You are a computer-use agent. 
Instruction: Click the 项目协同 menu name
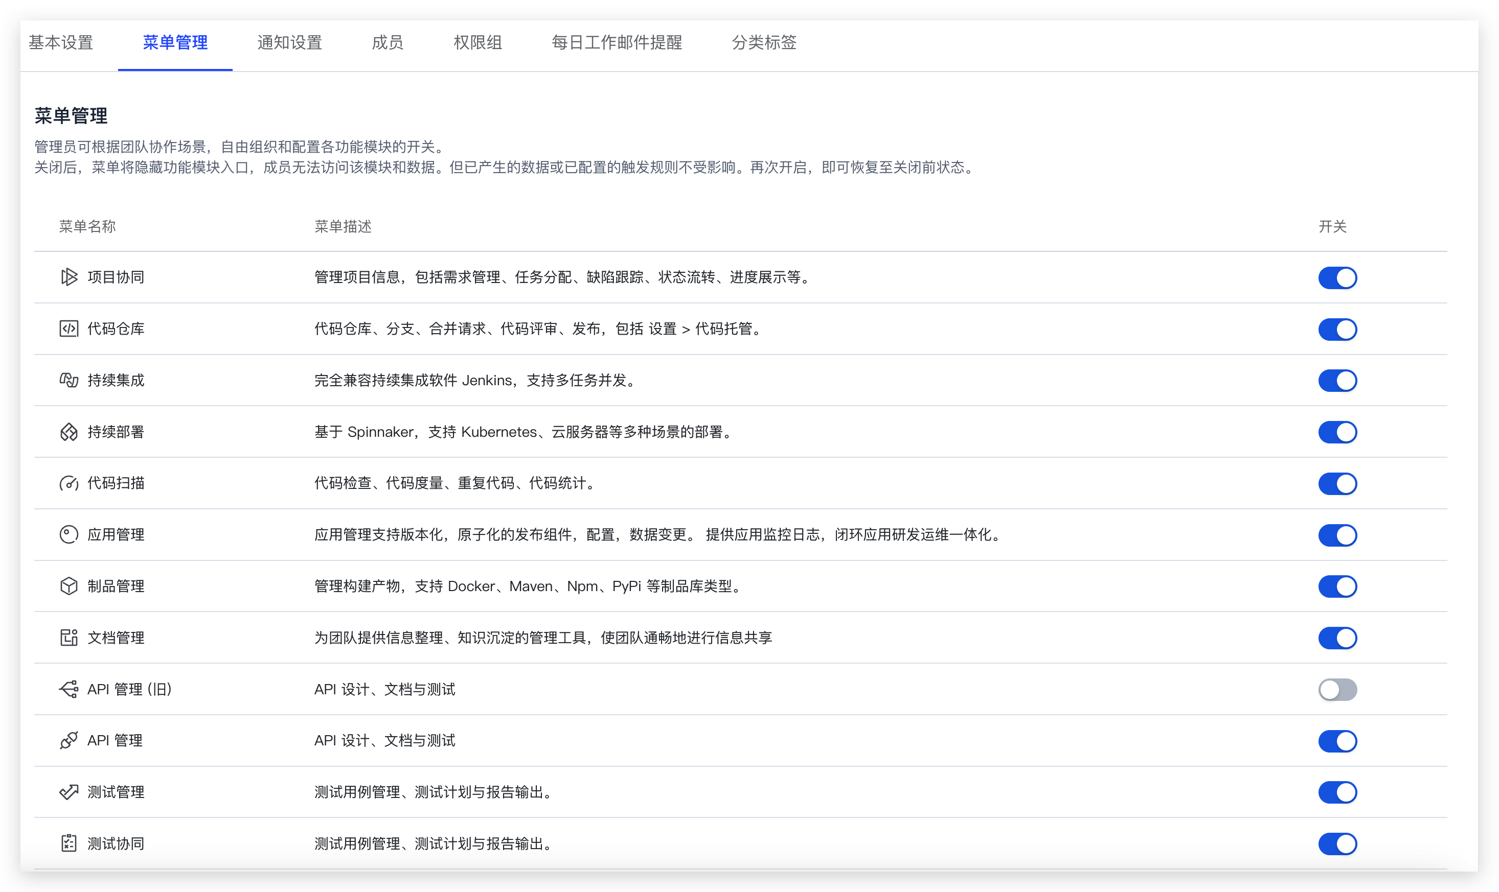[116, 277]
